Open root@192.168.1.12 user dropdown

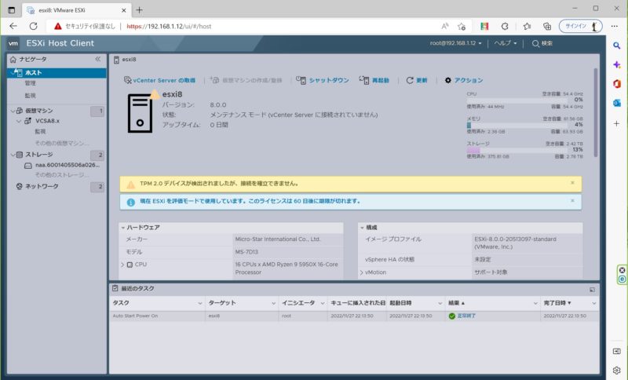coord(456,43)
